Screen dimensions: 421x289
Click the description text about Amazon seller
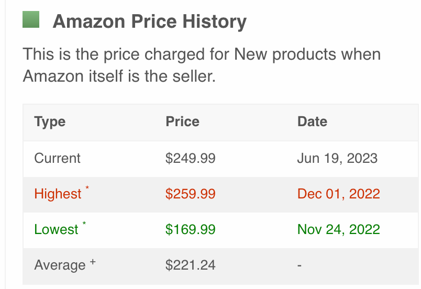click(x=202, y=65)
